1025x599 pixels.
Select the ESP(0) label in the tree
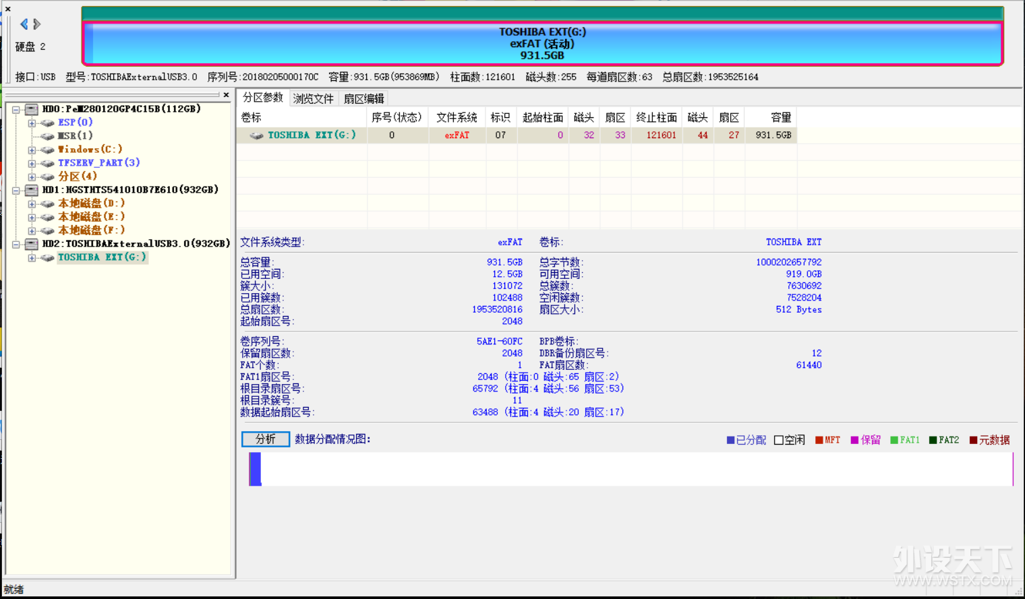point(75,123)
